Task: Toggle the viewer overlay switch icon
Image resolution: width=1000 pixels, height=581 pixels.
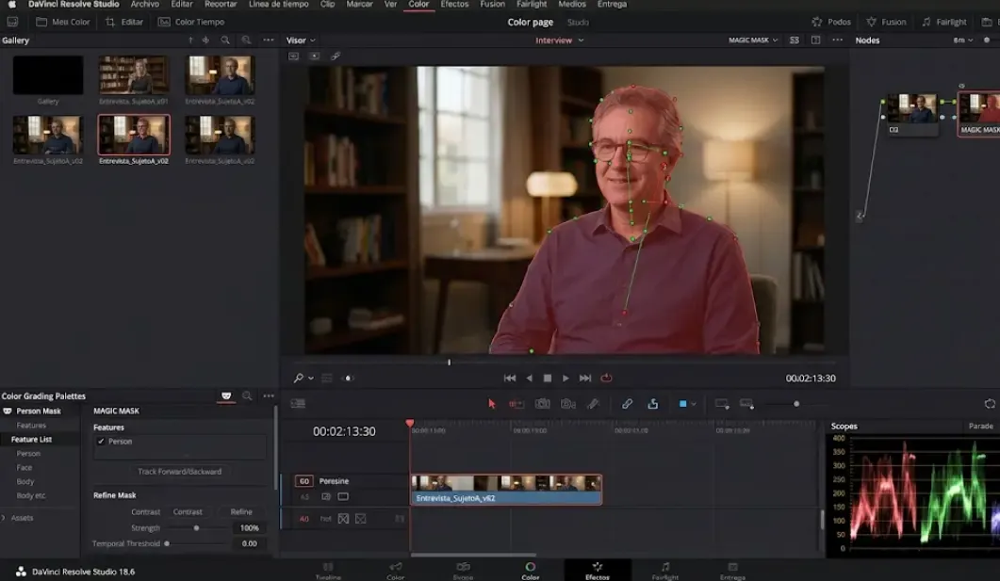Action: point(348,378)
